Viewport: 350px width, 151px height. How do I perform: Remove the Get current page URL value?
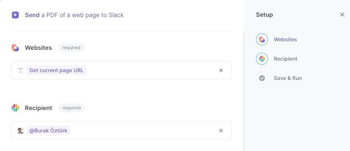221,70
